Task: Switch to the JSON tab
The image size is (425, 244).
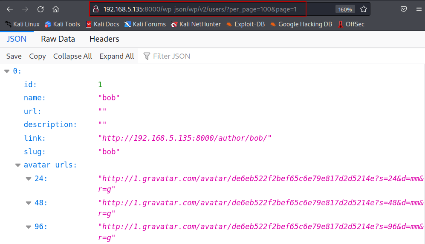Action: (x=17, y=39)
